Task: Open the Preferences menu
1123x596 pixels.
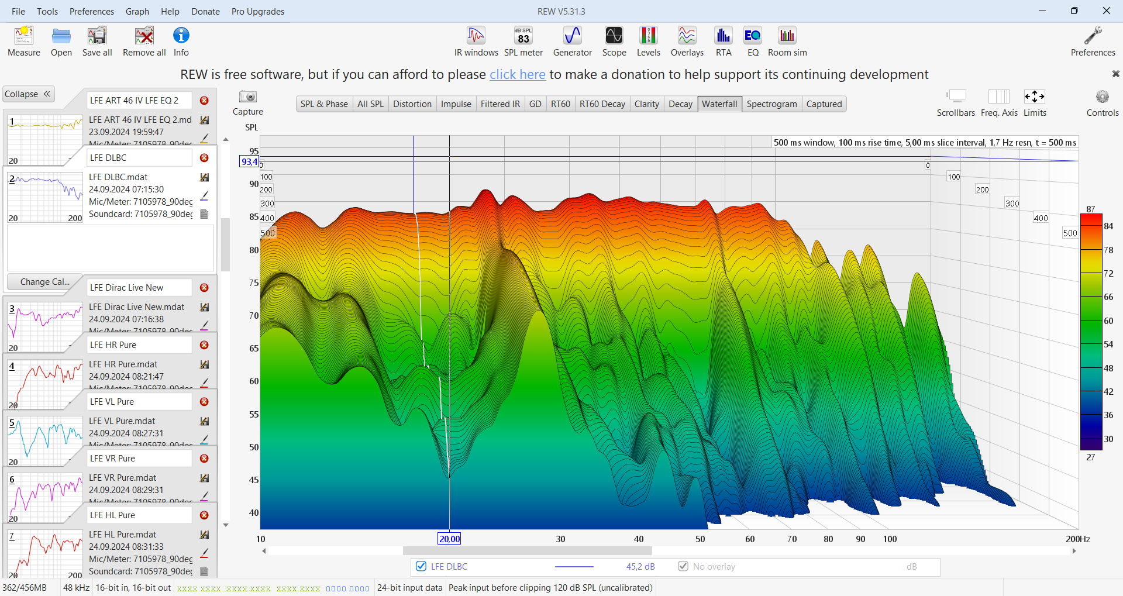Action: coord(92,11)
